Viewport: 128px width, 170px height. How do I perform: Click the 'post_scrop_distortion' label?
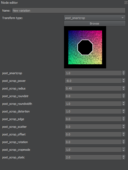pyautogui.click(x=16, y=111)
